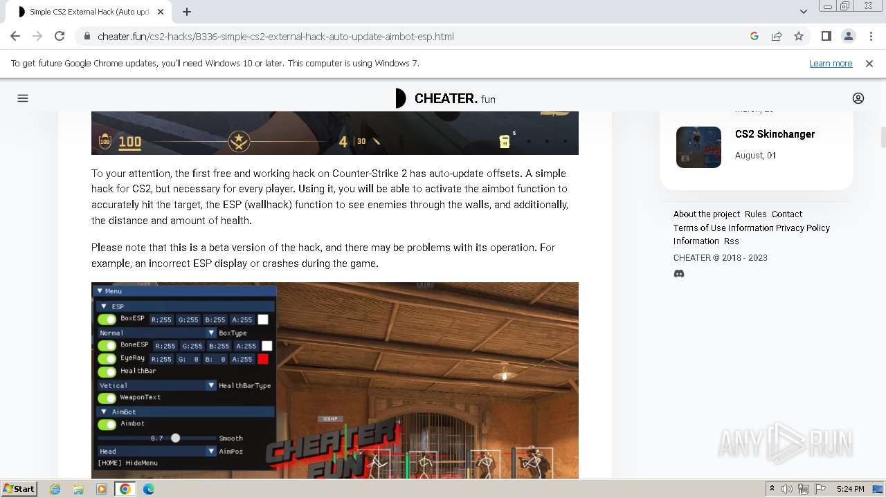The width and height of the screenshot is (886, 498).
Task: Toggle the browser side panel
Action: 826,36
